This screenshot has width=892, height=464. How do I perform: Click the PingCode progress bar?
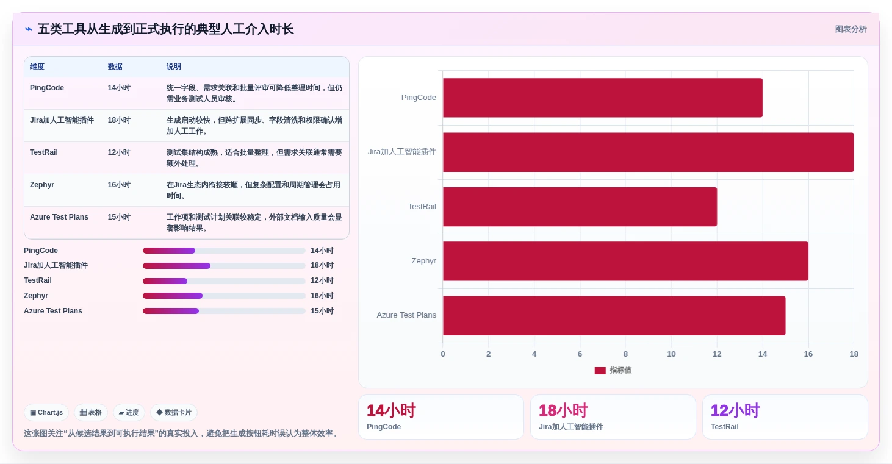pos(224,251)
